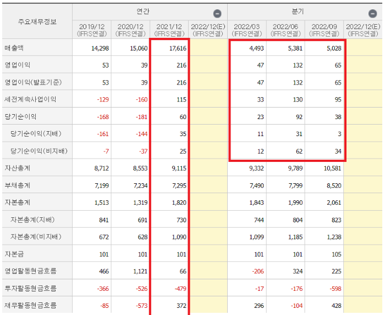
Task: Select the 1,820 total equity value
Action: point(179,203)
